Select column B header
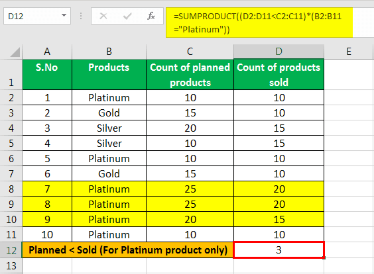The width and height of the screenshot is (374, 274). [109, 52]
